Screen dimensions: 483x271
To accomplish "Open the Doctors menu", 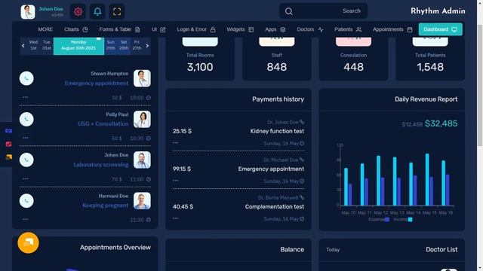I will point(310,29).
